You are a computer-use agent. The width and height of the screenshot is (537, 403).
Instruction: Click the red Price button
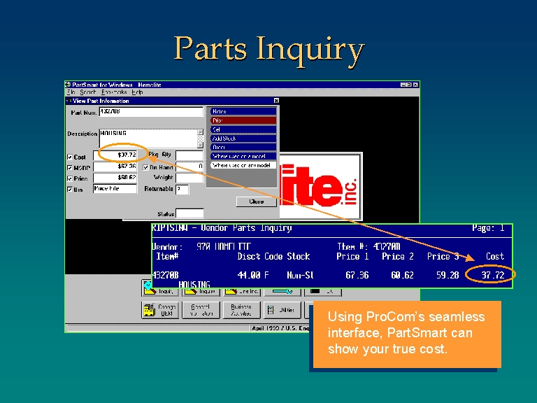[x=243, y=120]
